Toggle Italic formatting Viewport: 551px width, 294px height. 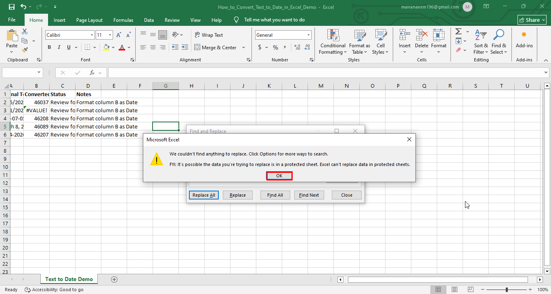(x=59, y=47)
